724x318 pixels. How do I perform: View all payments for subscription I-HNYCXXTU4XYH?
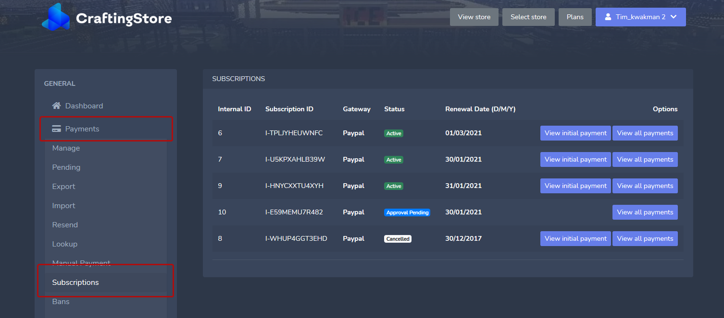[x=645, y=186]
